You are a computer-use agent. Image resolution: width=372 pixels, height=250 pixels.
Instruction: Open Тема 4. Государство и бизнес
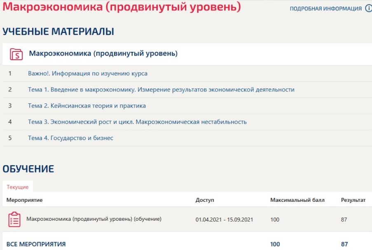[70, 138]
